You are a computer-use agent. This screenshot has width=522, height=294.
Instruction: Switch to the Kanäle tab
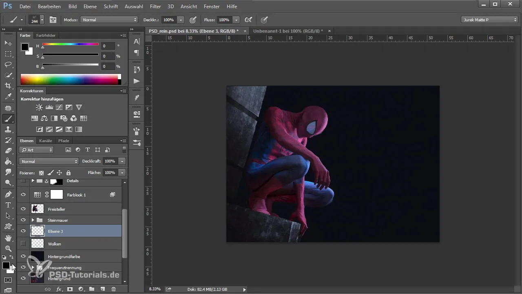click(x=46, y=140)
